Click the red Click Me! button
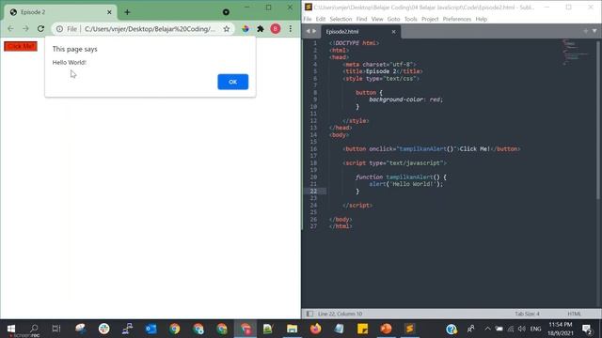 click(x=21, y=46)
